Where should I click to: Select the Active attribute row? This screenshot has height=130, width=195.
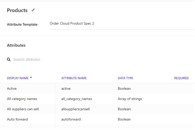12,88
